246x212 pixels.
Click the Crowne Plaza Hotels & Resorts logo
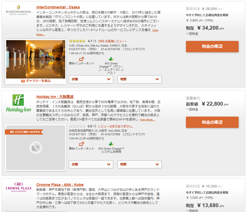click(18, 187)
